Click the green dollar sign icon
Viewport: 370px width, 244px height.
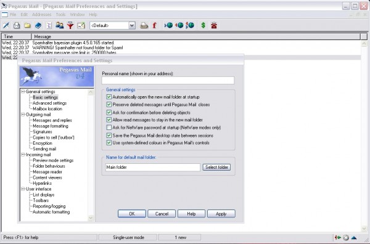coord(203,25)
